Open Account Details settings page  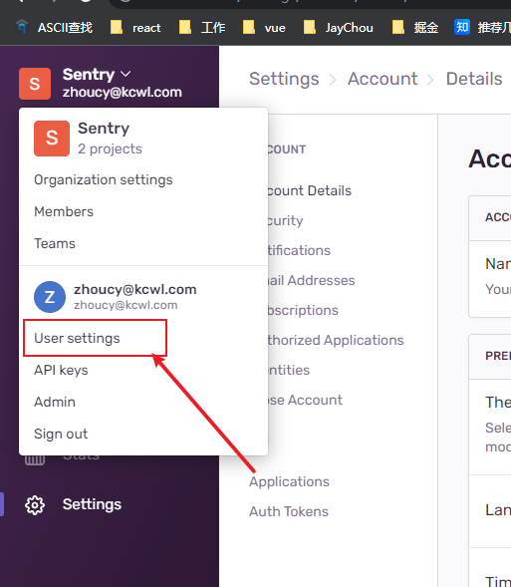point(309,190)
